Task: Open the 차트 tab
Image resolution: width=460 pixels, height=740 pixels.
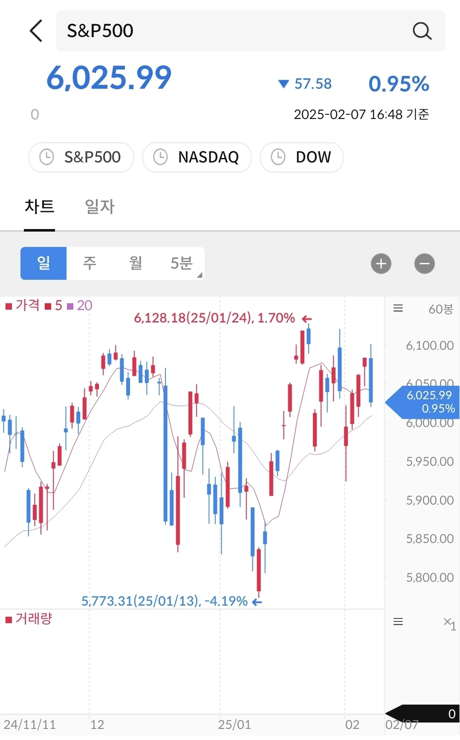Action: click(39, 206)
